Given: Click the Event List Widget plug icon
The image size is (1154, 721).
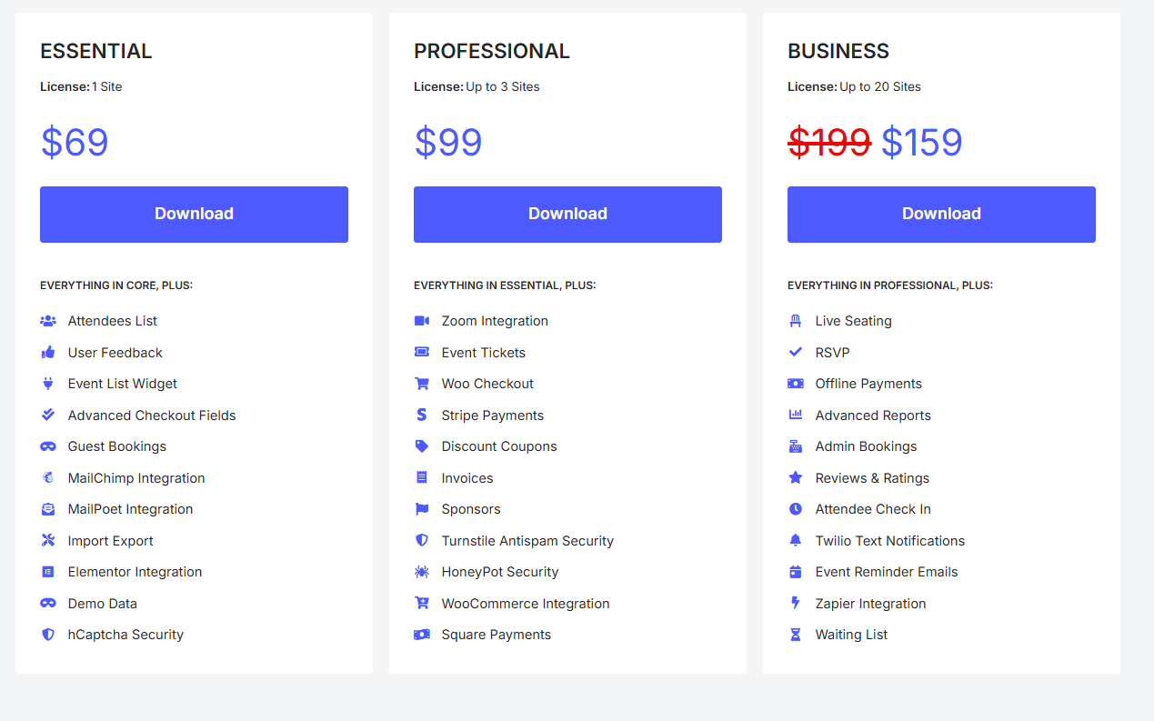Looking at the screenshot, I should 48,384.
